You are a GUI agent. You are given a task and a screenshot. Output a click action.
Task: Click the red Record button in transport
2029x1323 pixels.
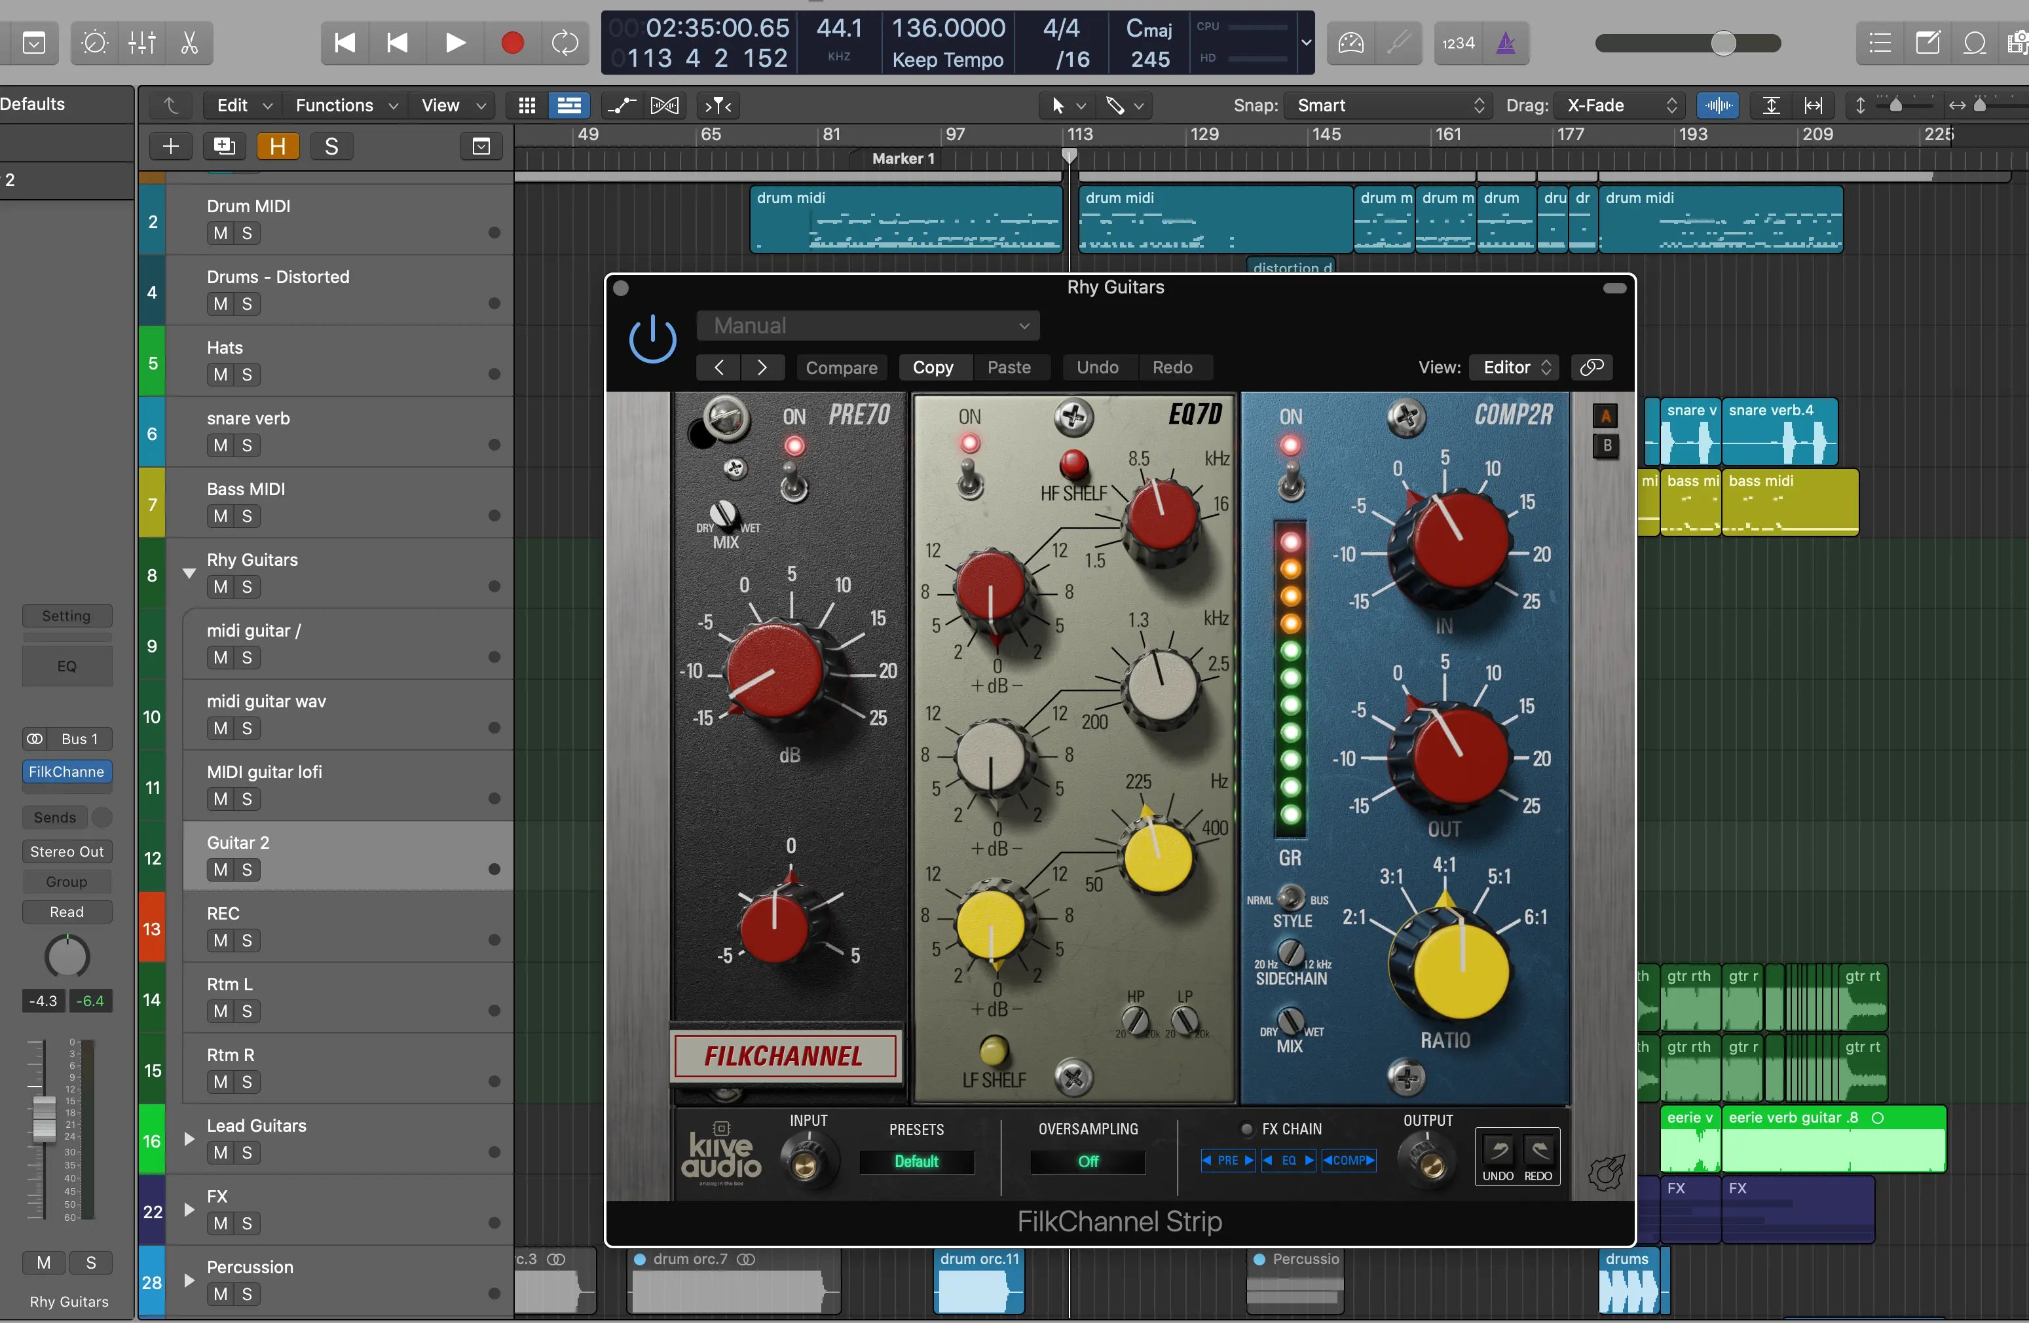click(512, 43)
